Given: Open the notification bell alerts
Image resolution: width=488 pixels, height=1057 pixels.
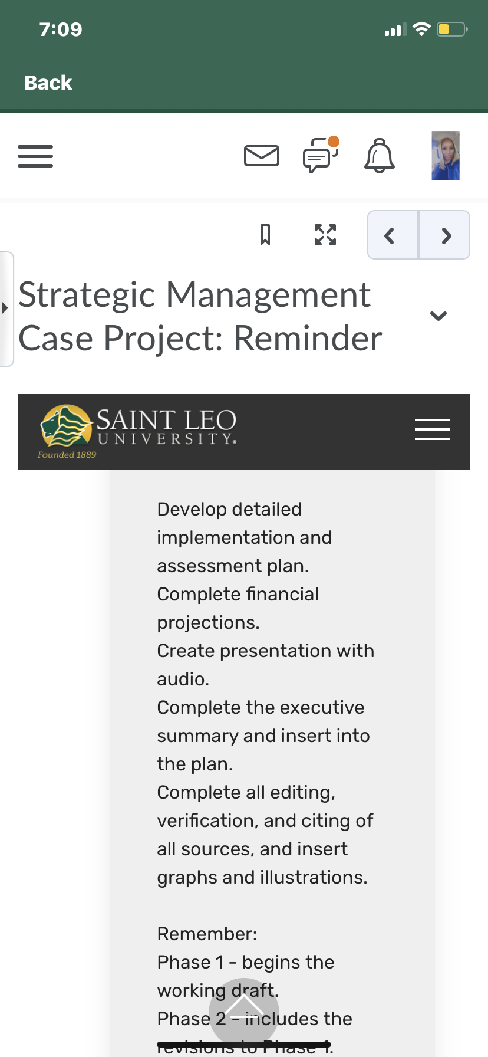Looking at the screenshot, I should tap(380, 156).
